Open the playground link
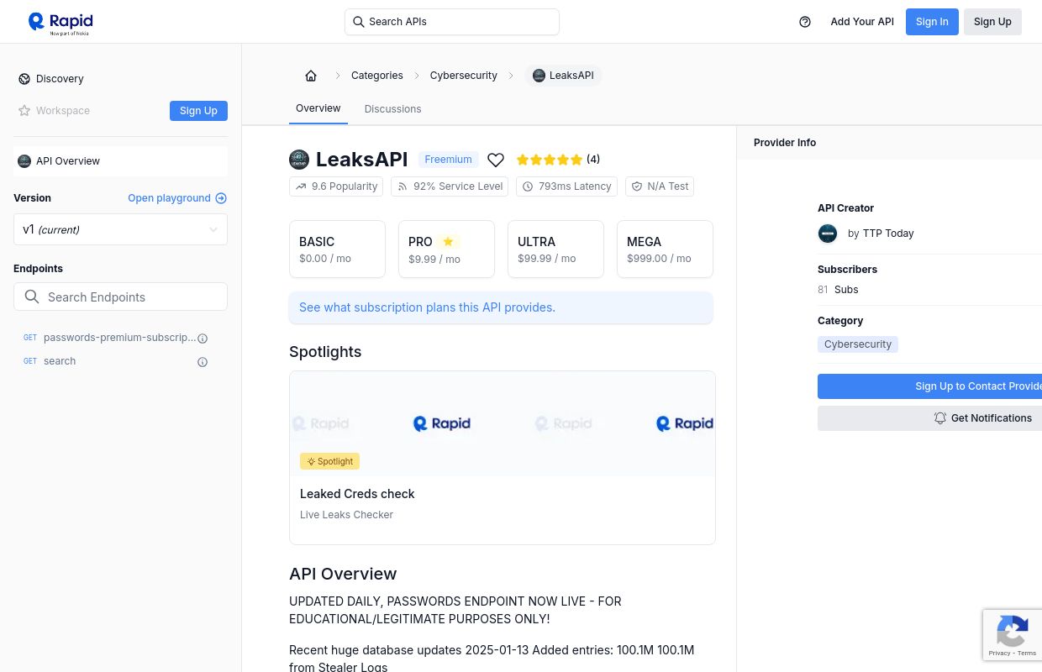The image size is (1042, 672). click(x=177, y=198)
